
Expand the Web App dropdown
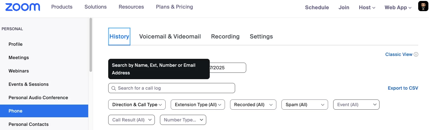point(398,7)
